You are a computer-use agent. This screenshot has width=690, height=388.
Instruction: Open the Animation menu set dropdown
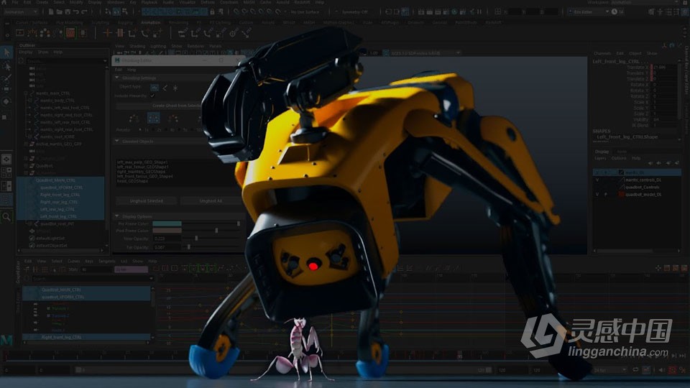22,12
